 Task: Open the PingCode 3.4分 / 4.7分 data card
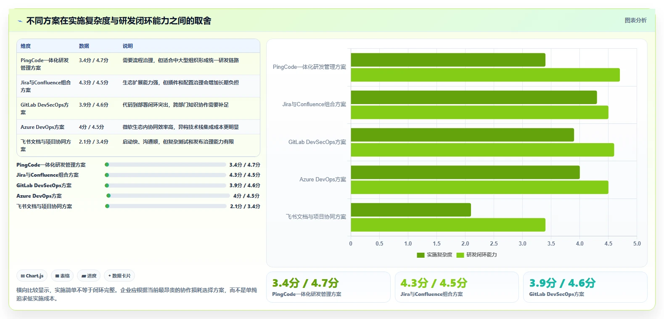click(328, 287)
